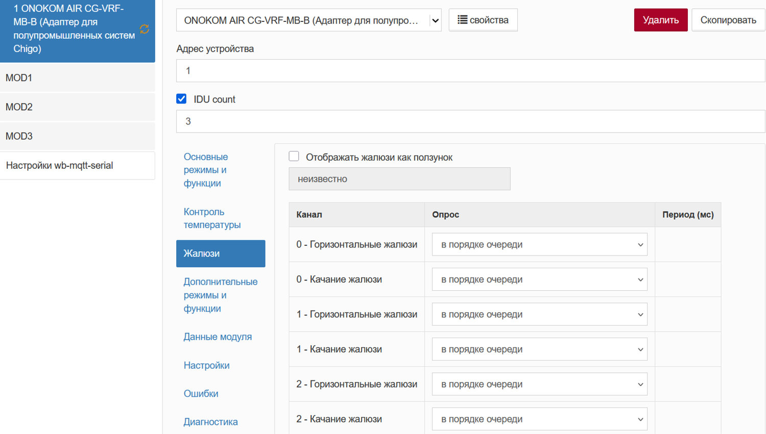Viewport: 766px width, 434px height.
Task: Open the device model dropdown
Action: (x=308, y=20)
